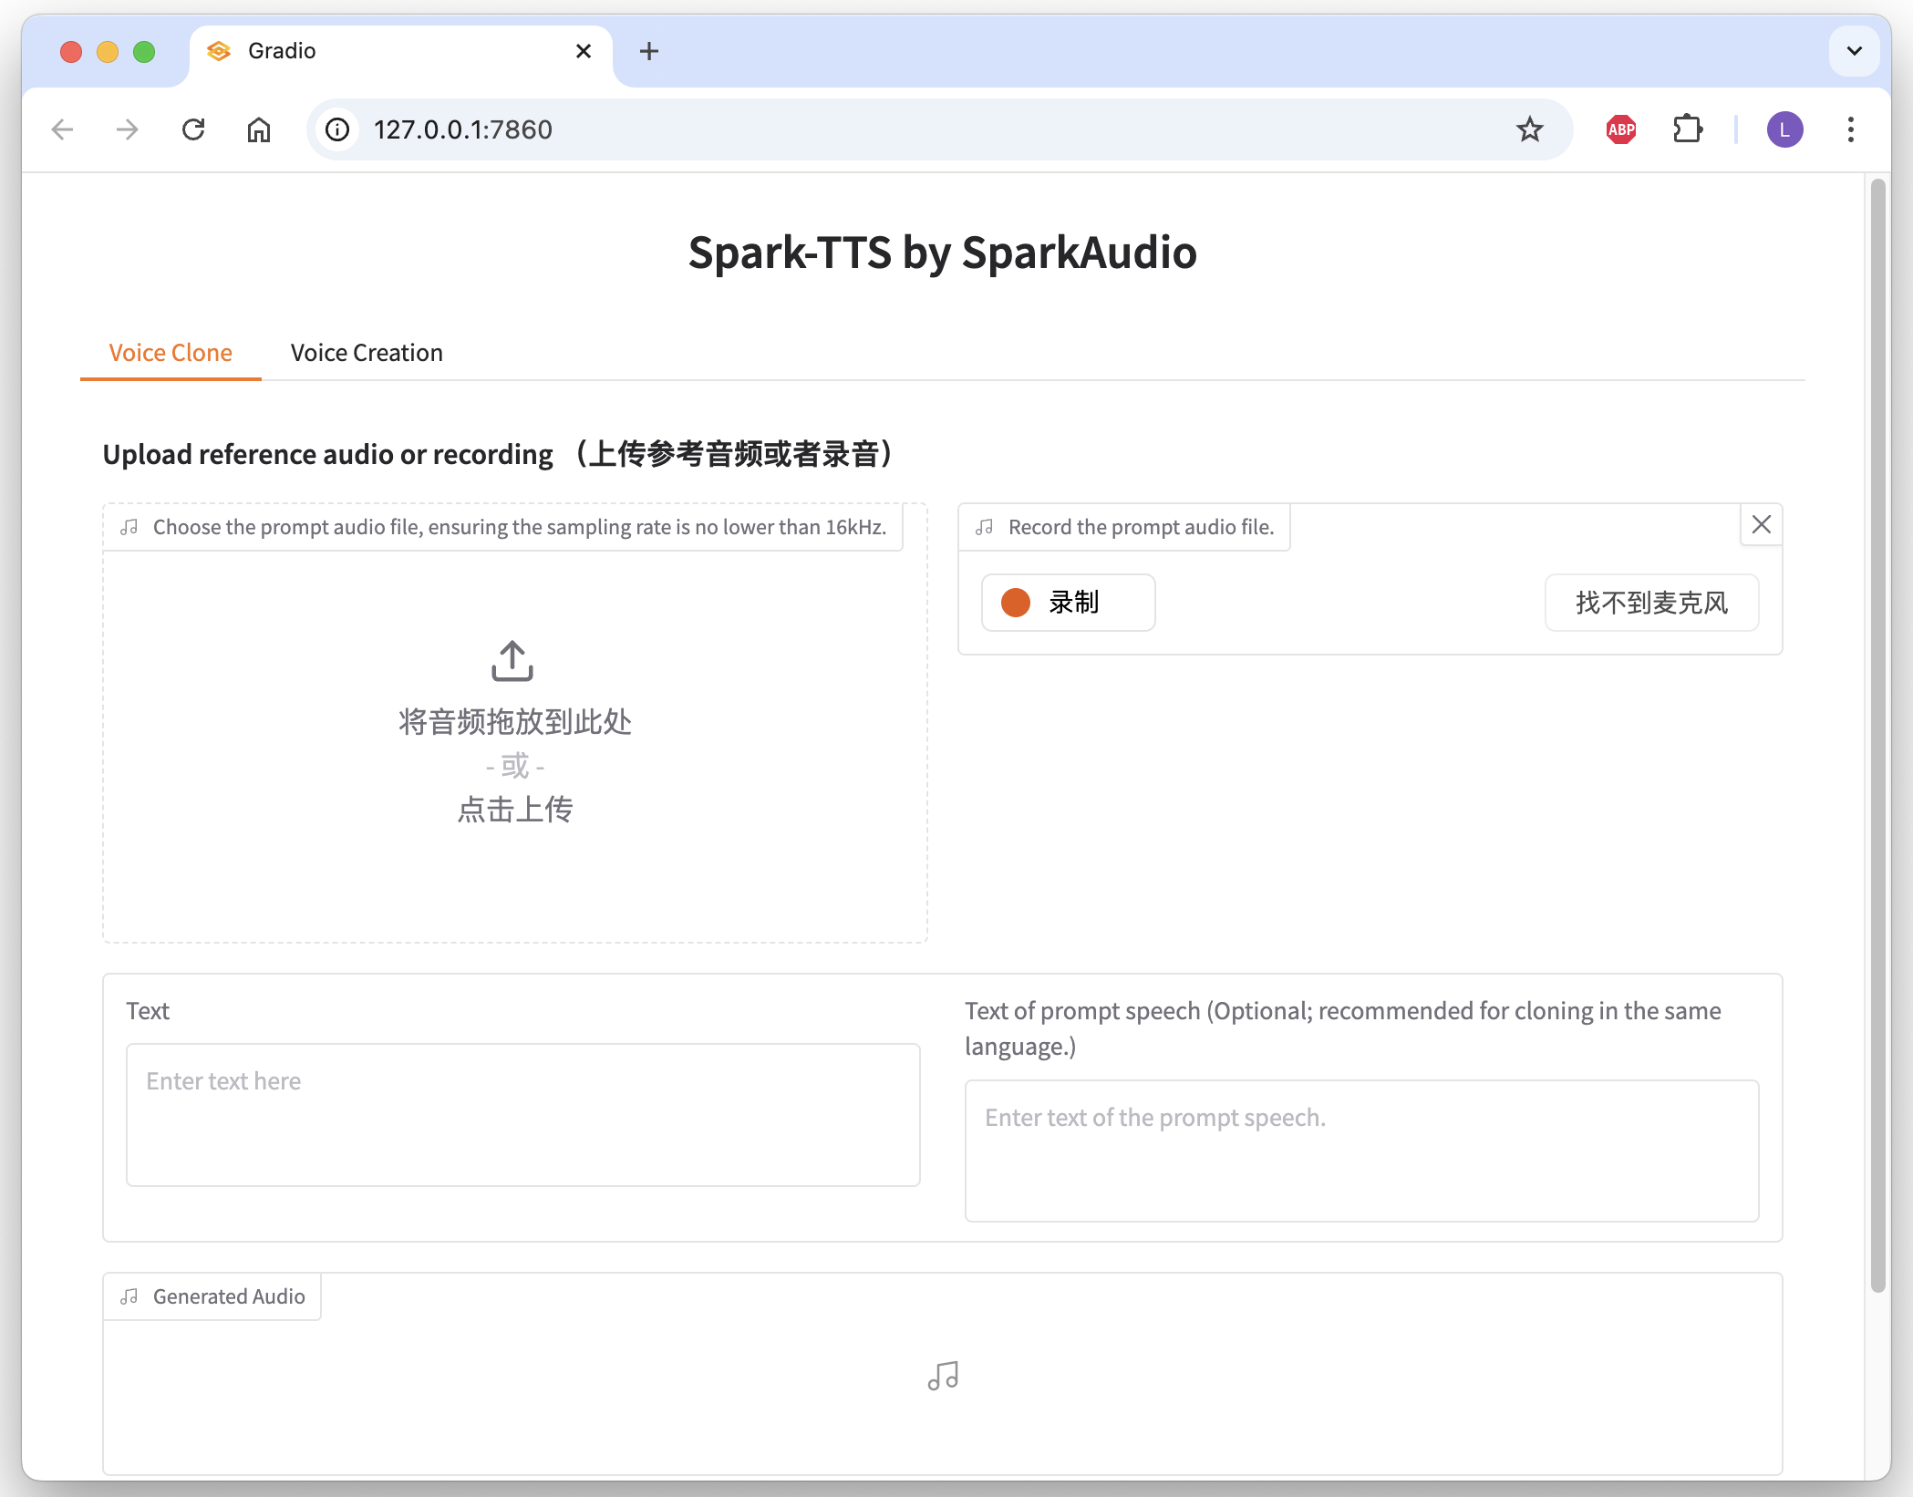Reload the Gradio page

click(x=193, y=129)
